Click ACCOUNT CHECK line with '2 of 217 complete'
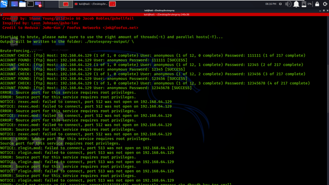329x185 pixels. click(152, 65)
